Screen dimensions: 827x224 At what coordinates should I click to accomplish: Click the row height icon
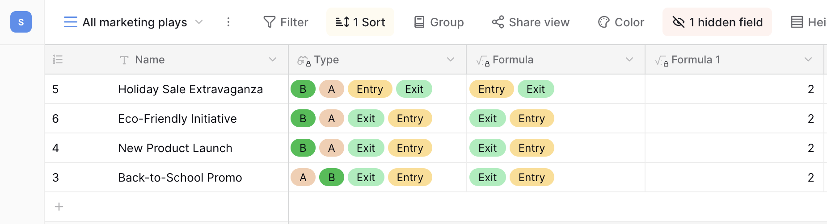797,22
